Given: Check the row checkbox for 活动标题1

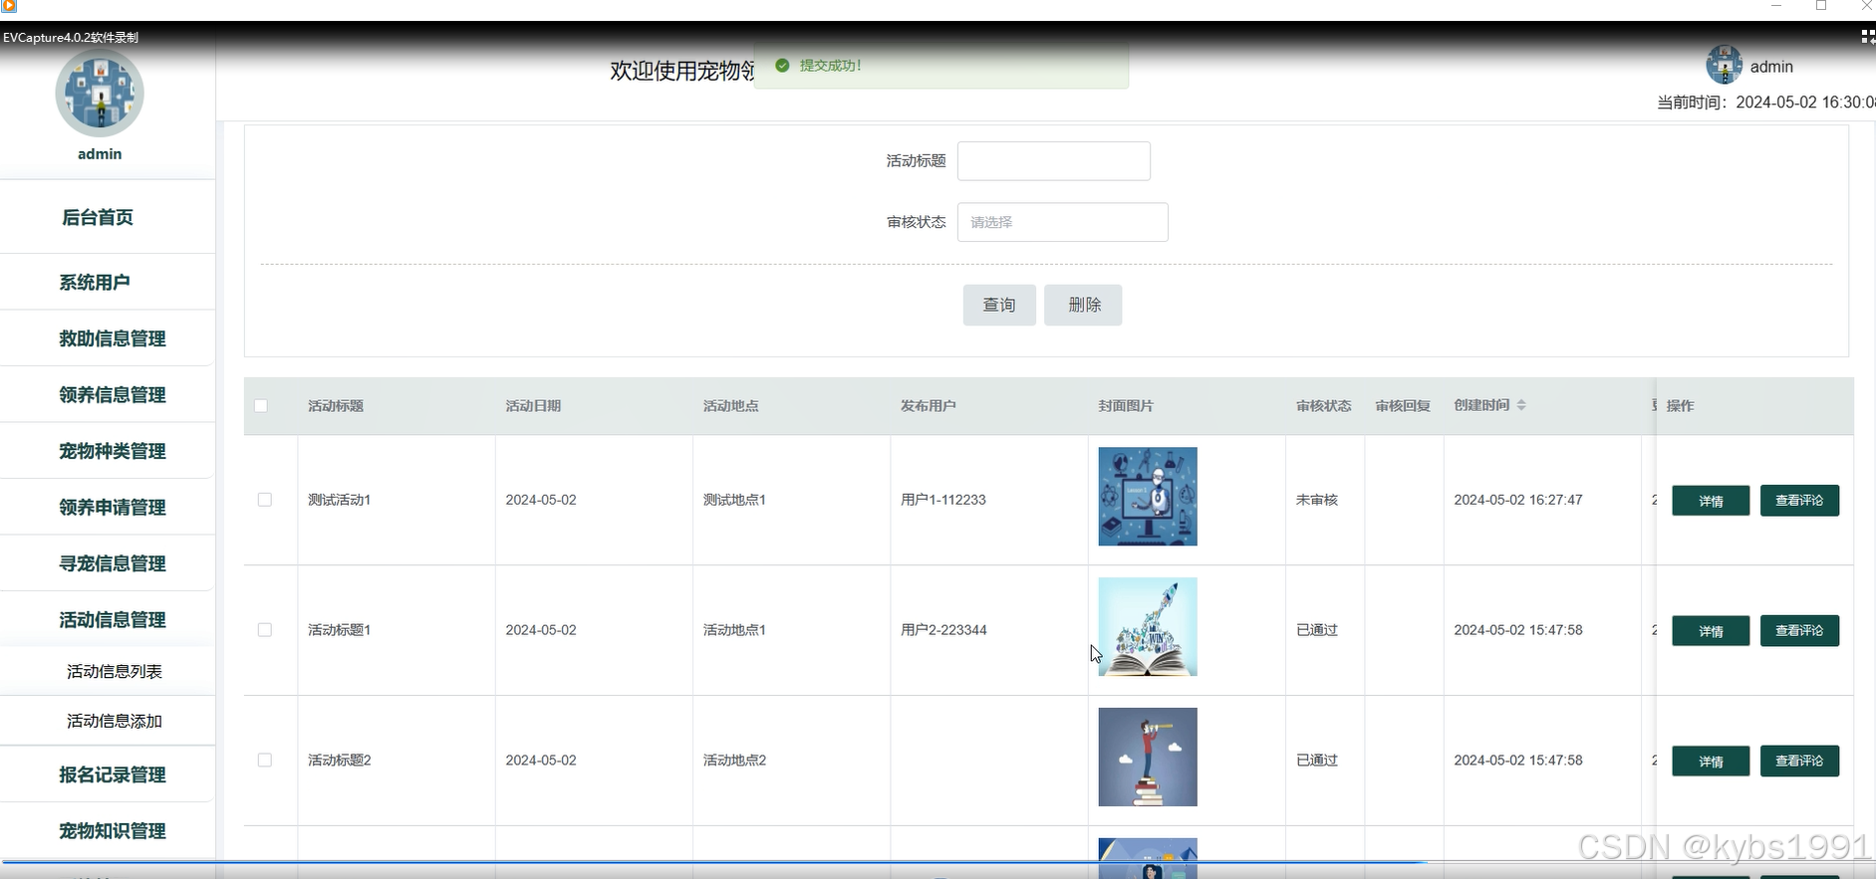Looking at the screenshot, I should 265,630.
